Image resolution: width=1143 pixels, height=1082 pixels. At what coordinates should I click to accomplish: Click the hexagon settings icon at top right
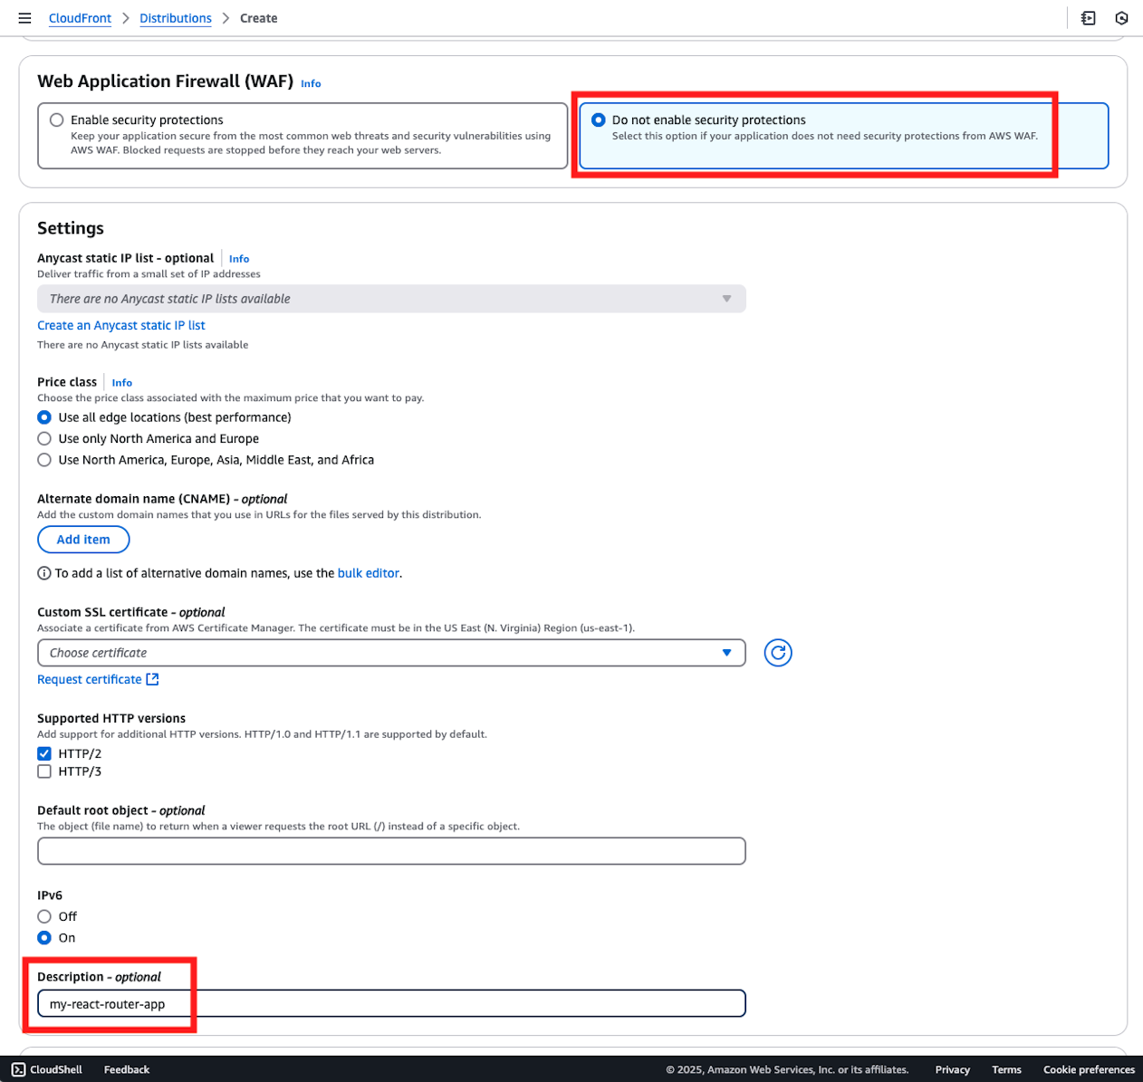pyautogui.click(x=1121, y=18)
